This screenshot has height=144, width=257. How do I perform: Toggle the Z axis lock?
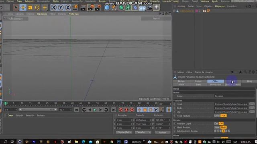pos(68,8)
